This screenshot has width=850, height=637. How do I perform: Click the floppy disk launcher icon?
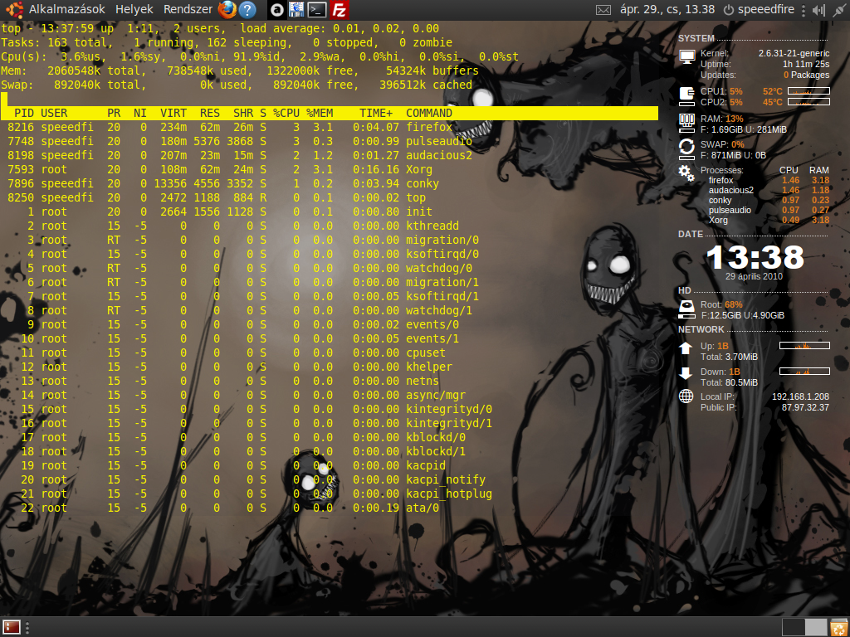tap(296, 9)
